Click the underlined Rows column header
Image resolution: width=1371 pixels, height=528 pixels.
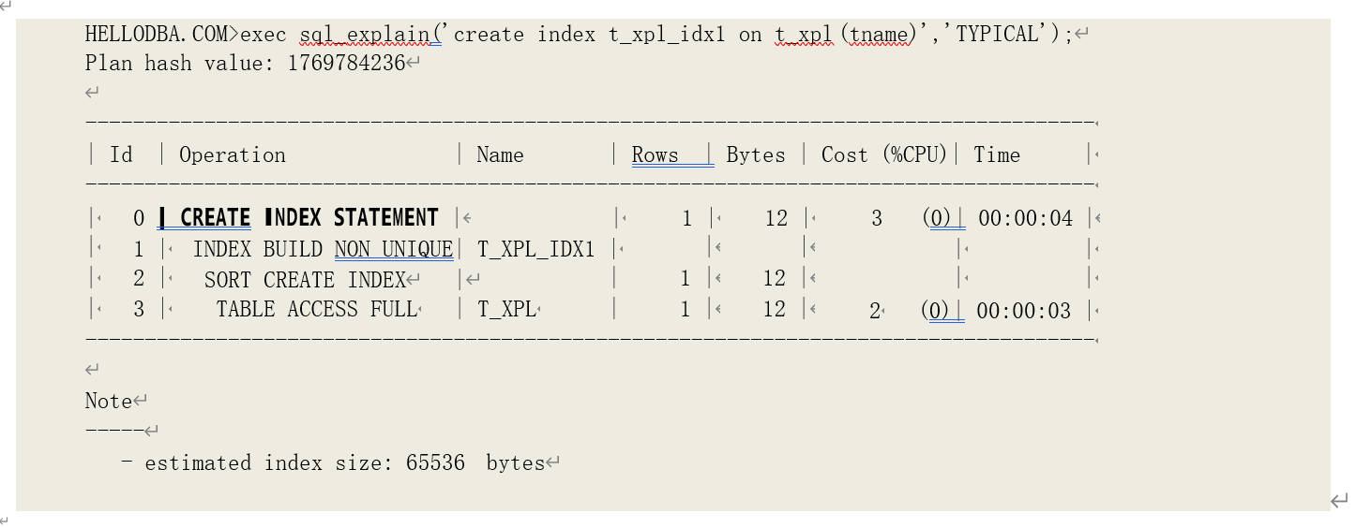655,155
